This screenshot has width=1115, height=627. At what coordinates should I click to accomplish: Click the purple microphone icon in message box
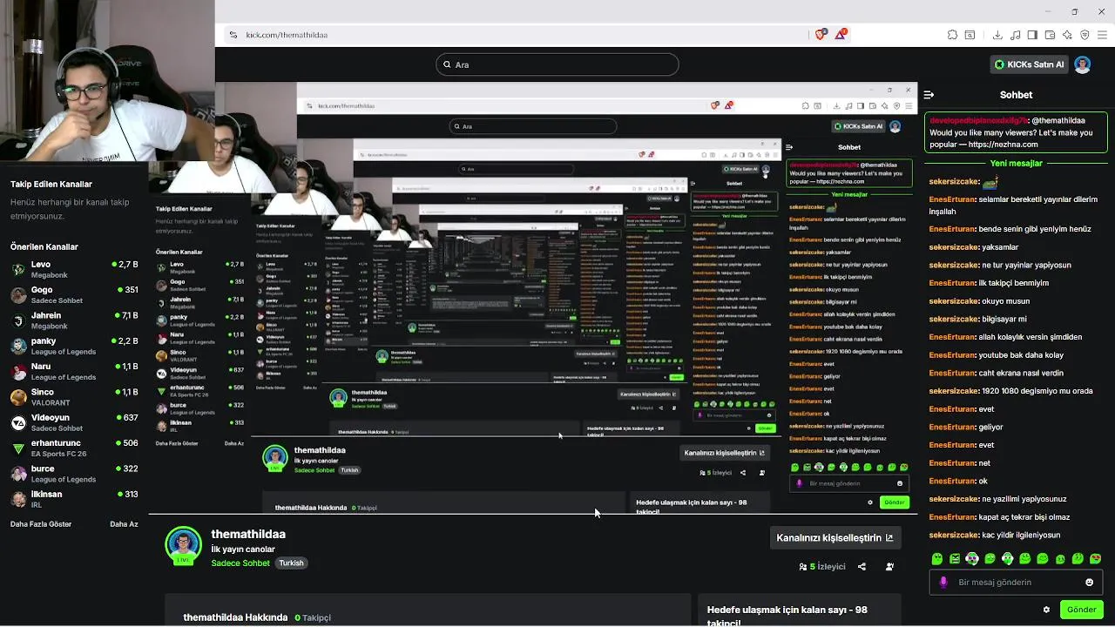click(943, 583)
